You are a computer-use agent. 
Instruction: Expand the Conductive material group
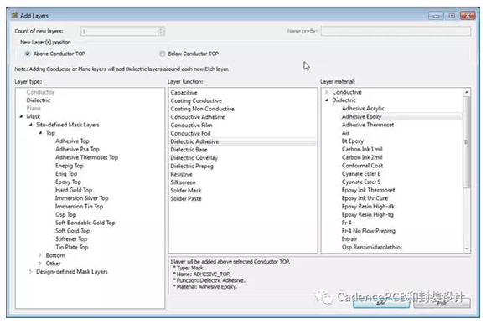click(x=327, y=92)
